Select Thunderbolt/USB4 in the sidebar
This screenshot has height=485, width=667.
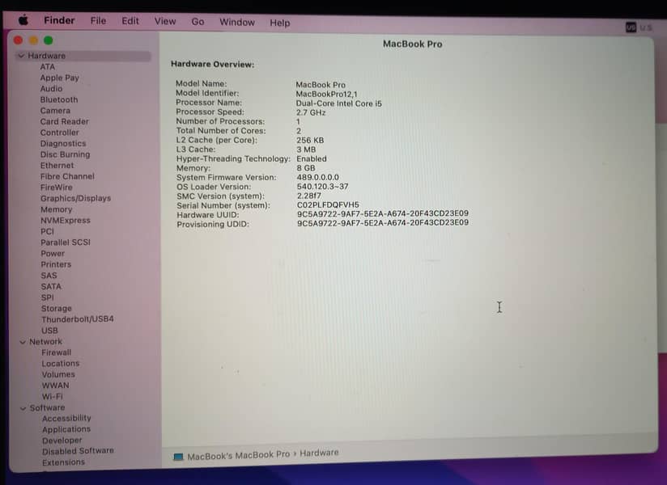click(x=78, y=319)
